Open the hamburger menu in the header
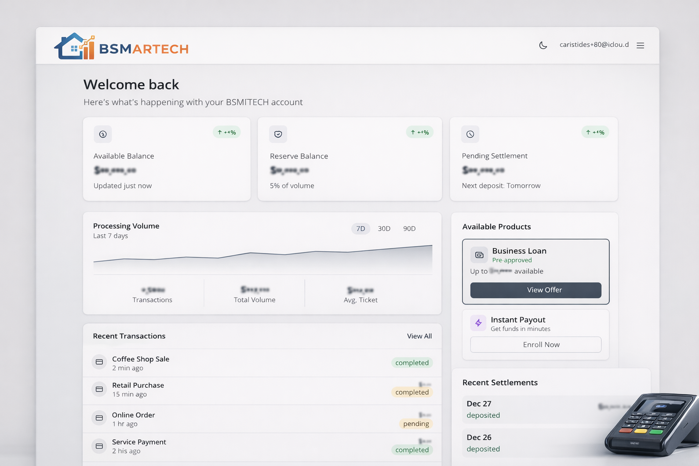 640,46
